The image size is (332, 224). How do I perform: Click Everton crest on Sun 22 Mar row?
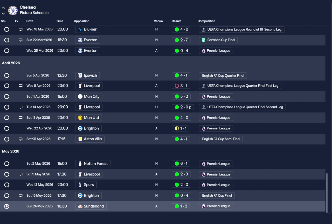(x=80, y=40)
